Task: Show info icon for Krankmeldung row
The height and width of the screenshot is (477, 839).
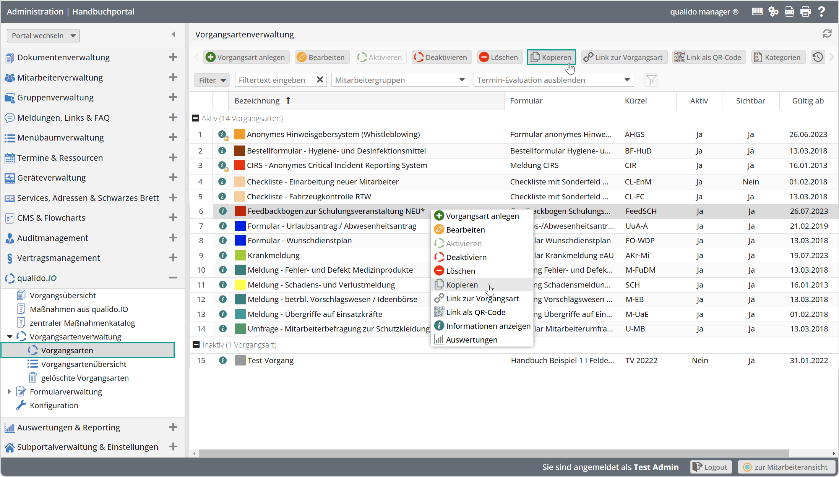Action: click(x=222, y=255)
